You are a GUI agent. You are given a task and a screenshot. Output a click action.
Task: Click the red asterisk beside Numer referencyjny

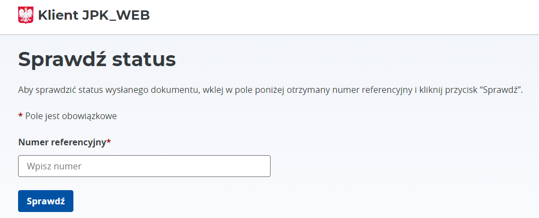[x=108, y=142]
